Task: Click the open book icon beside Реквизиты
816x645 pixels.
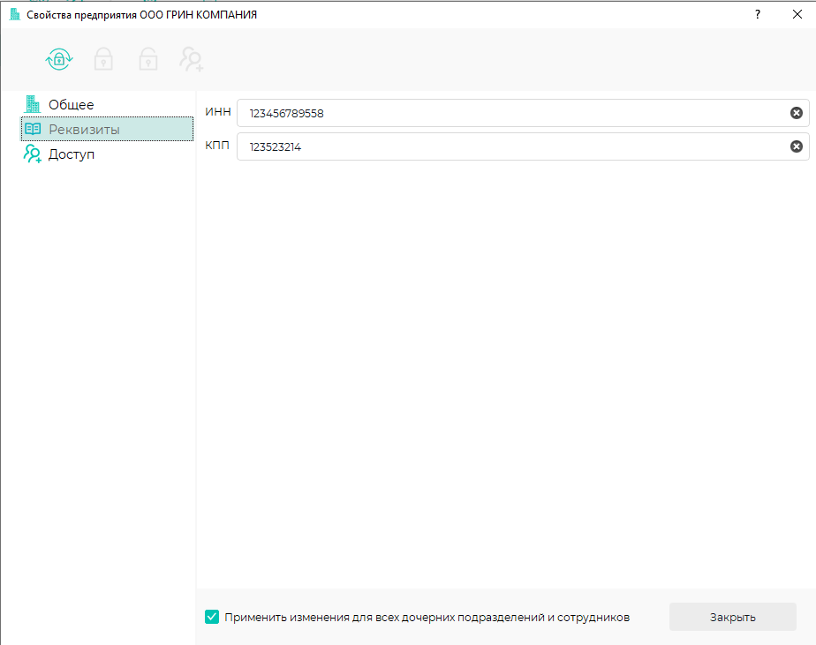Action: click(x=33, y=129)
